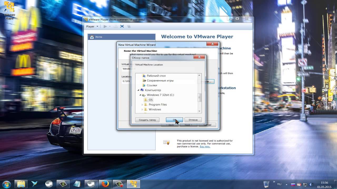337x189 pixels.
Task: Click the C: drive icon
Action: [x=144, y=95]
